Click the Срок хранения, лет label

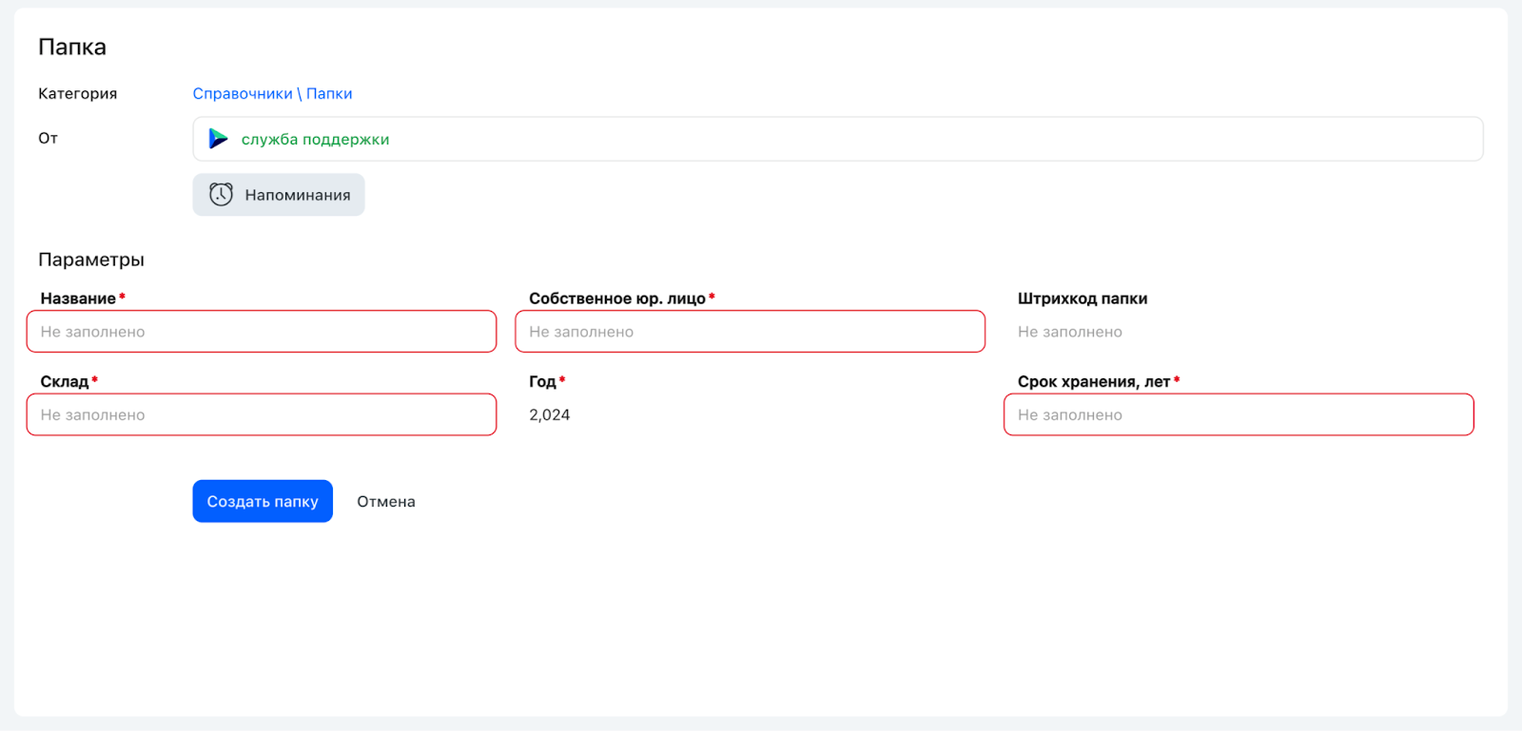pos(1094,381)
